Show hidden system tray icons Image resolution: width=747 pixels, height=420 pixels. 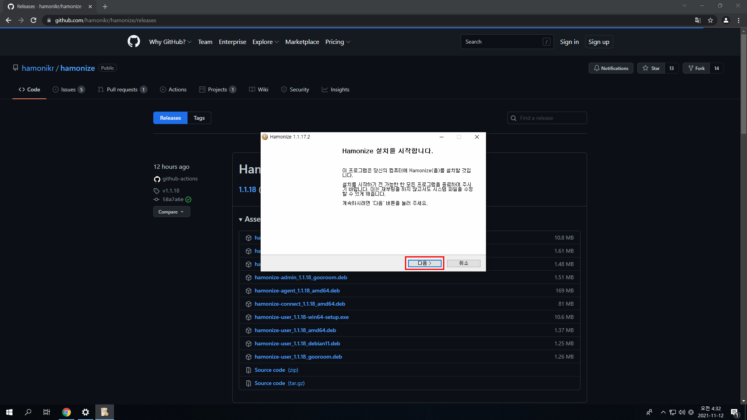[x=663, y=412]
